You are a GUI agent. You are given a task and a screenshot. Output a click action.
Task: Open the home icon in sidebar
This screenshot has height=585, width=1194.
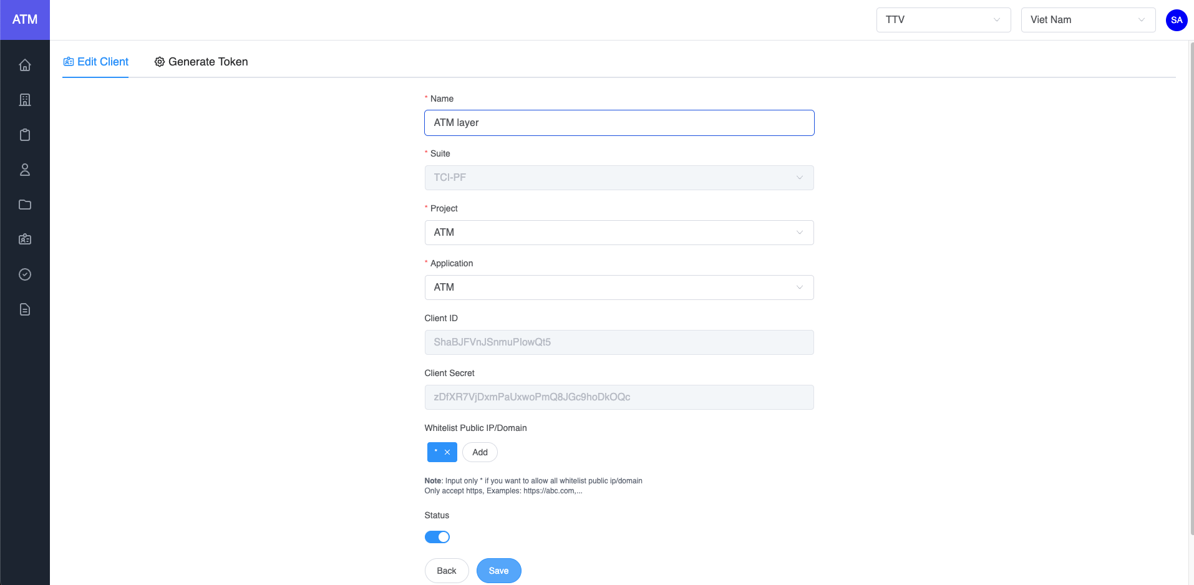tap(25, 65)
